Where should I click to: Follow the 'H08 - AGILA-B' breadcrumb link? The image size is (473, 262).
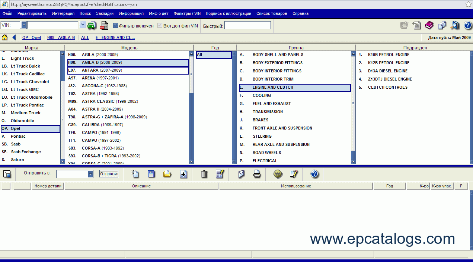click(61, 37)
